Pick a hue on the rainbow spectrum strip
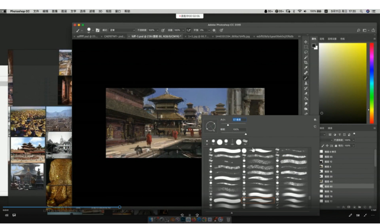The image size is (380, 224). pyautogui.click(x=372, y=83)
